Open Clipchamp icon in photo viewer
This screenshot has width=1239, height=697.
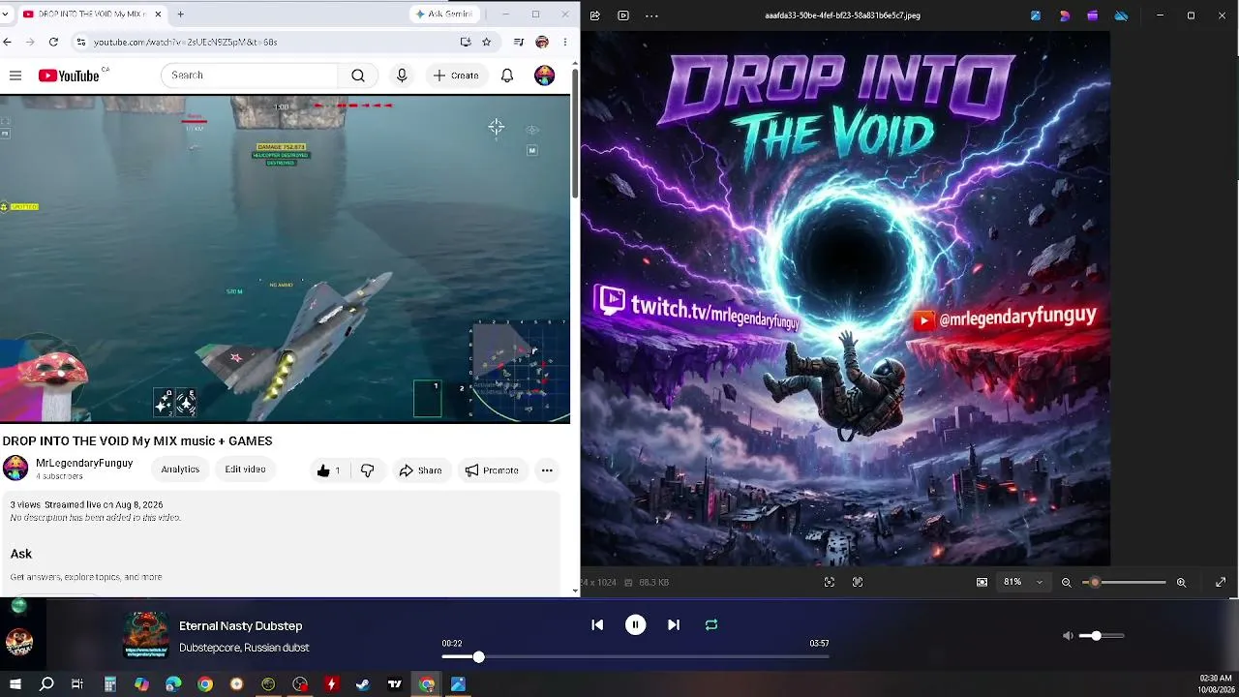coord(1093,15)
